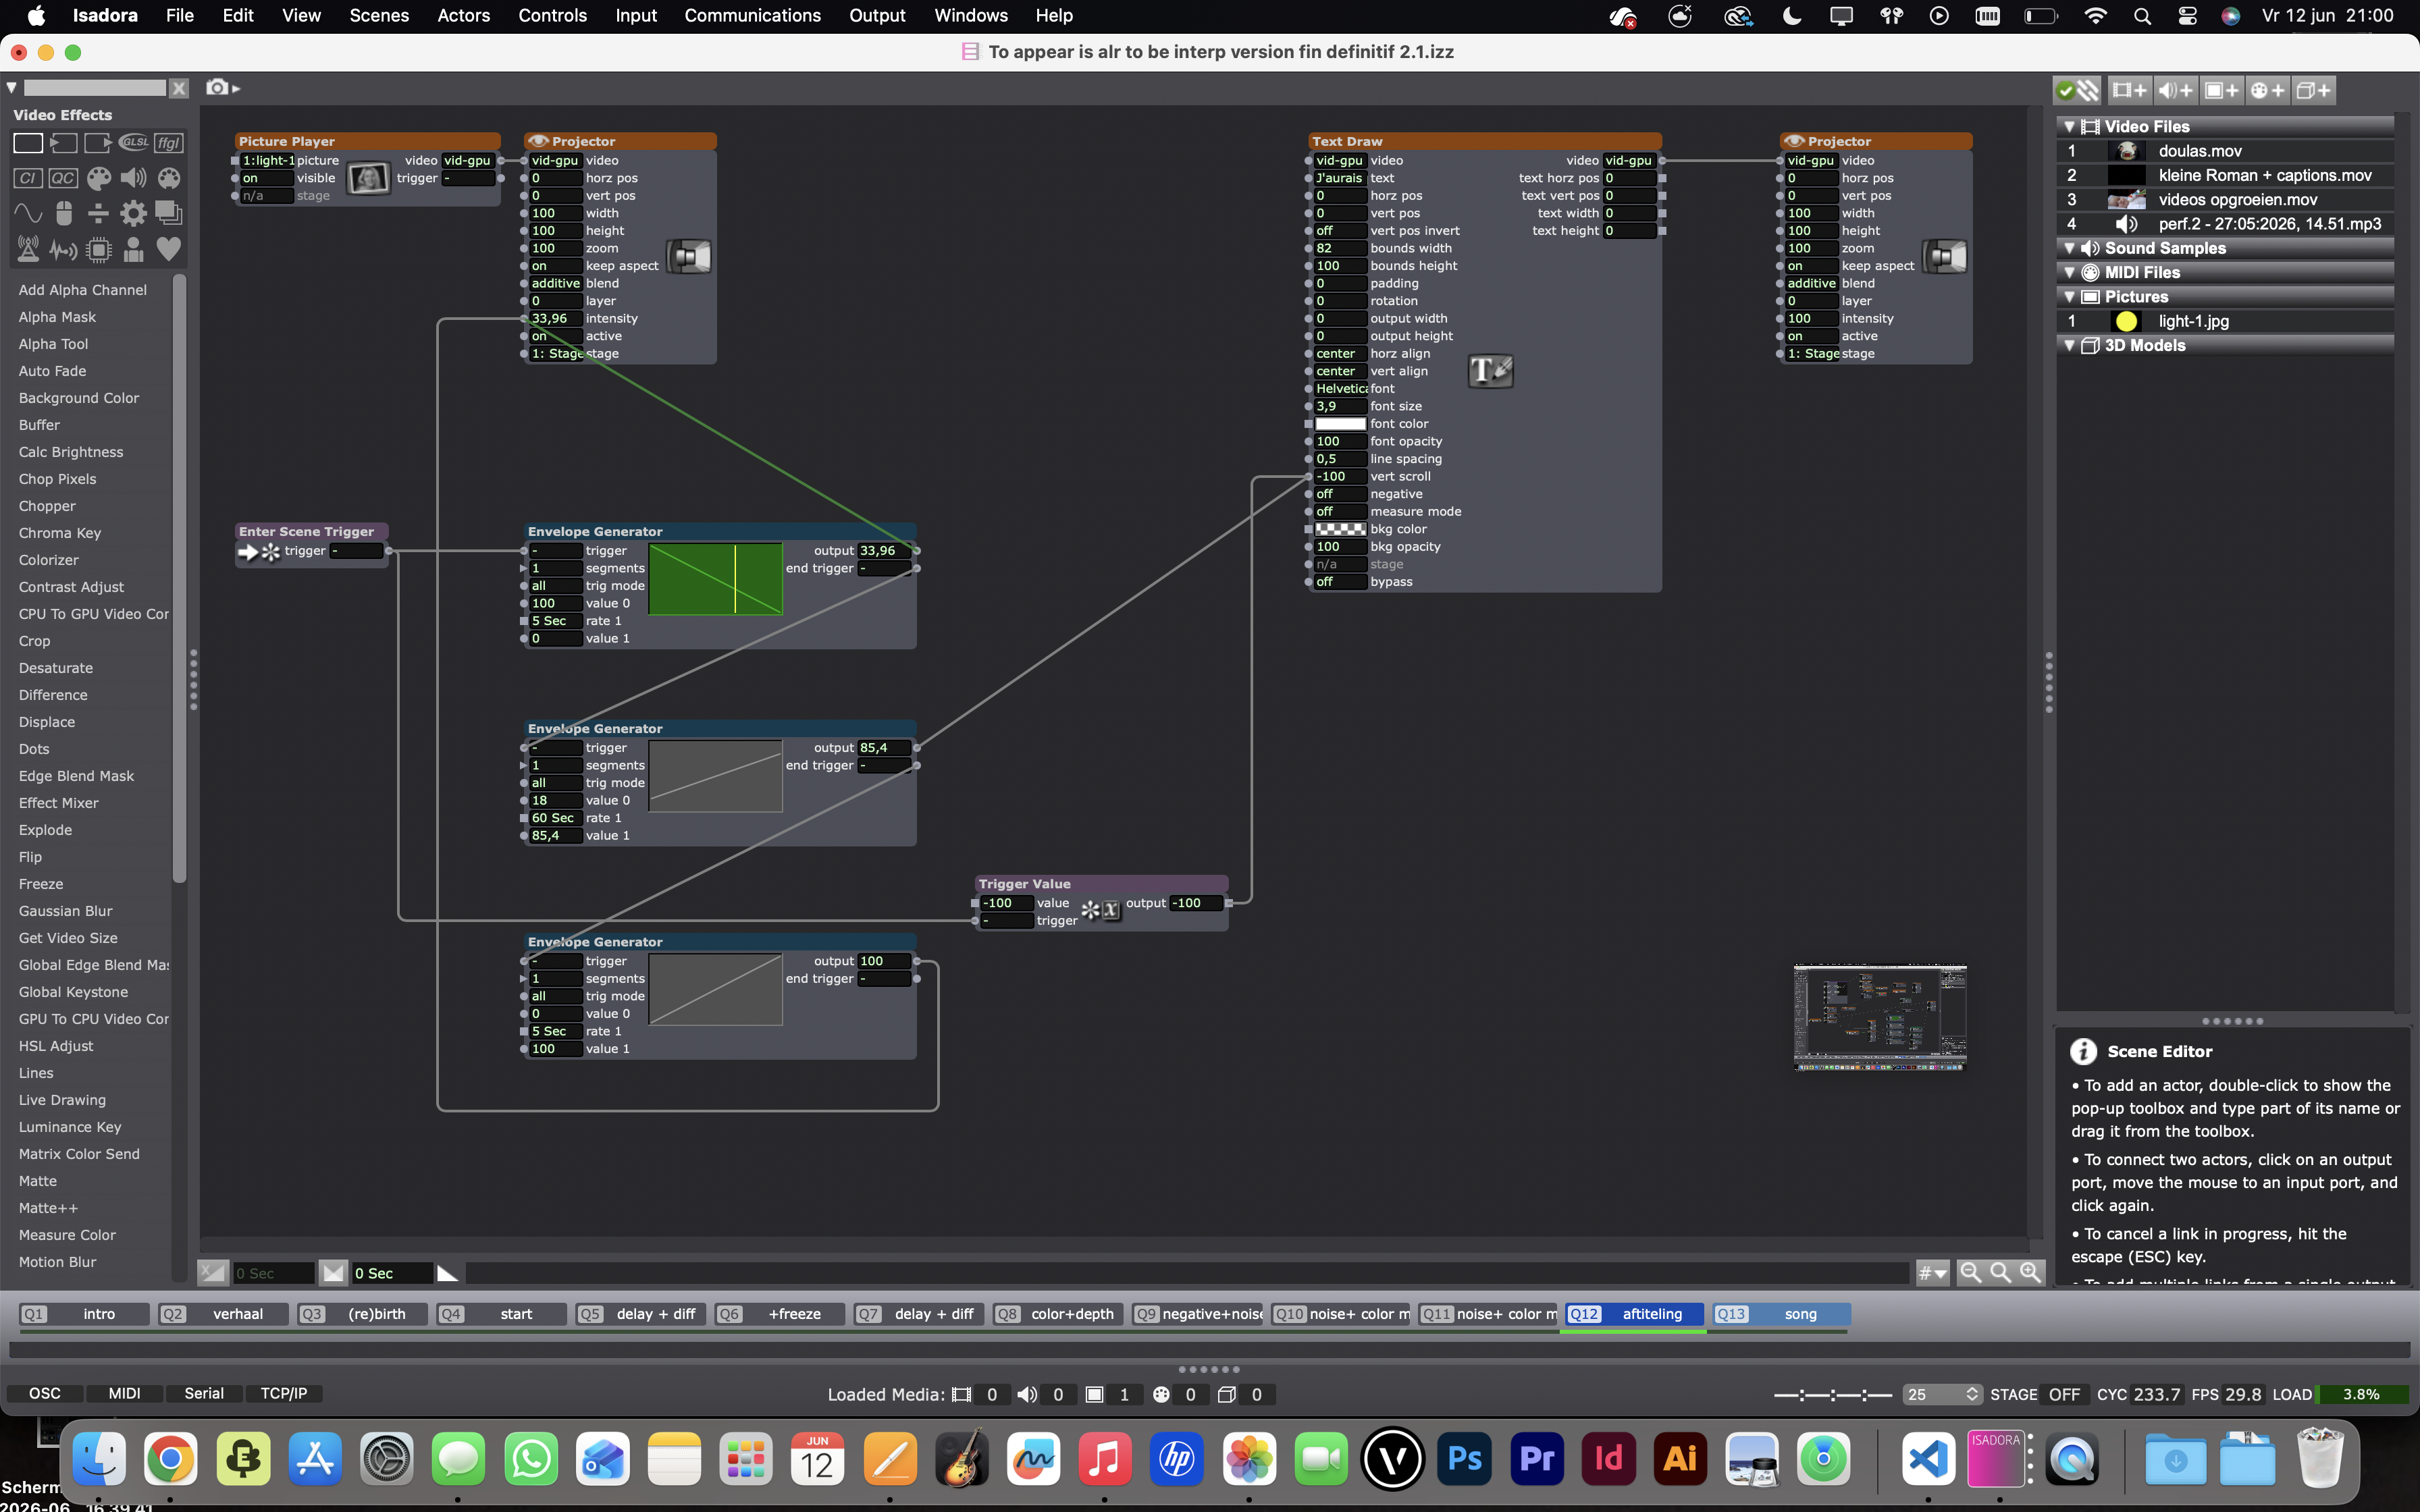
Task: Click Text Draw font color swatch
Action: [1340, 424]
